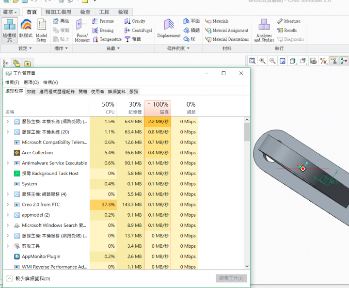
Task: Open the 檔案 menu dropdown in Creo
Action: pyautogui.click(x=10, y=12)
